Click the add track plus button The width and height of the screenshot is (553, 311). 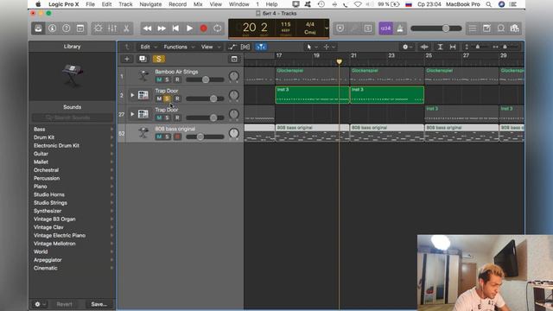click(127, 59)
